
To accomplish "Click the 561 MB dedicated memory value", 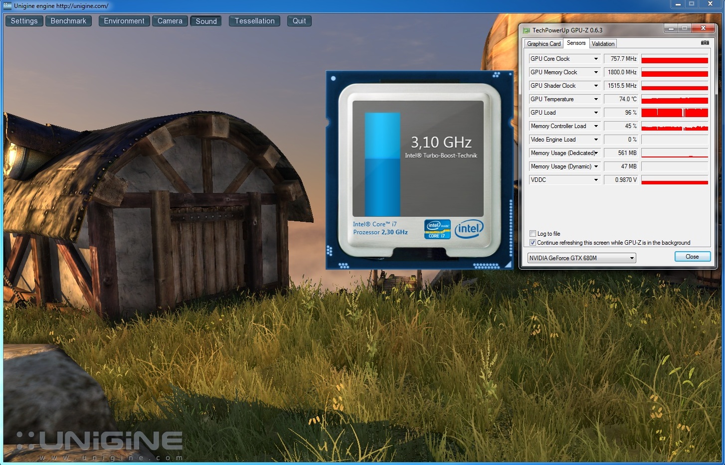I will (621, 153).
